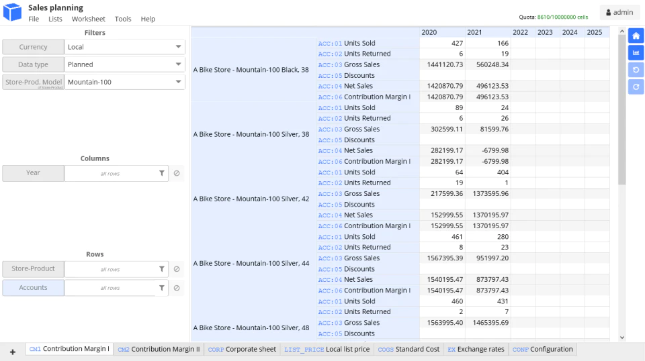
Task: Clear the Year filter with circle-slash icon
Action: point(177,173)
